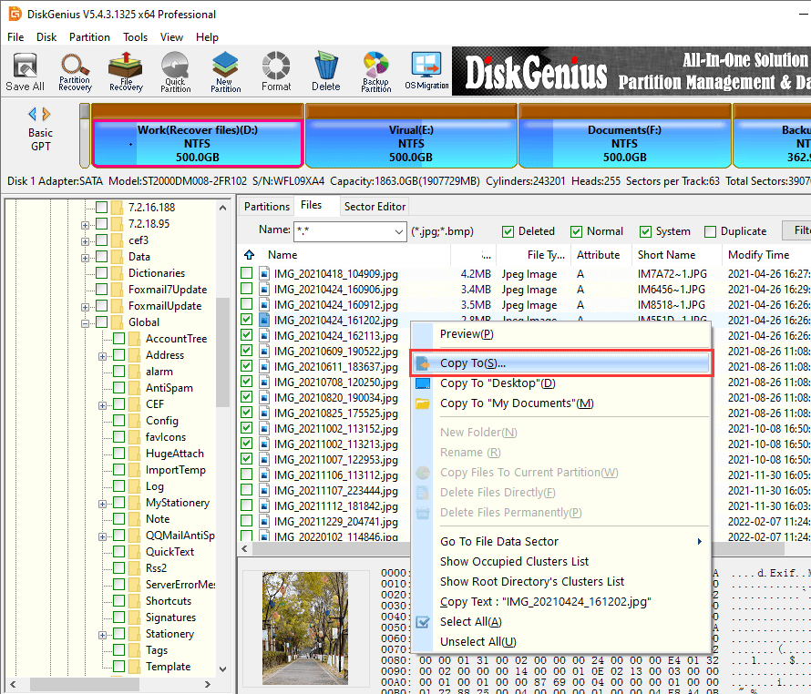The image size is (811, 694).
Task: Check the box for IMG_20210418_104909.jpg
Action: [x=247, y=273]
